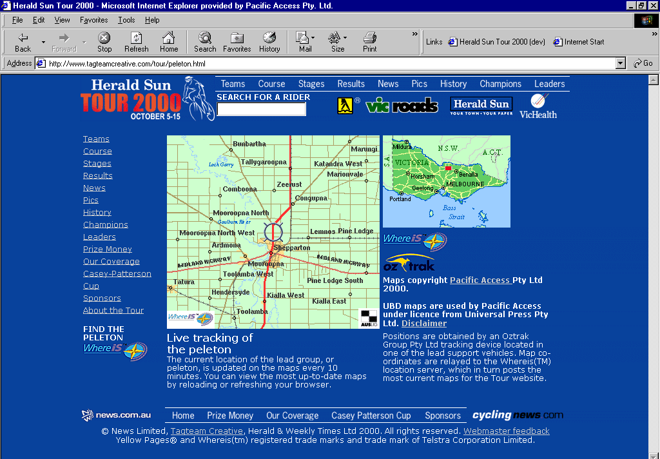
Task: Open the Tagteam Creative footer link
Action: [207, 431]
